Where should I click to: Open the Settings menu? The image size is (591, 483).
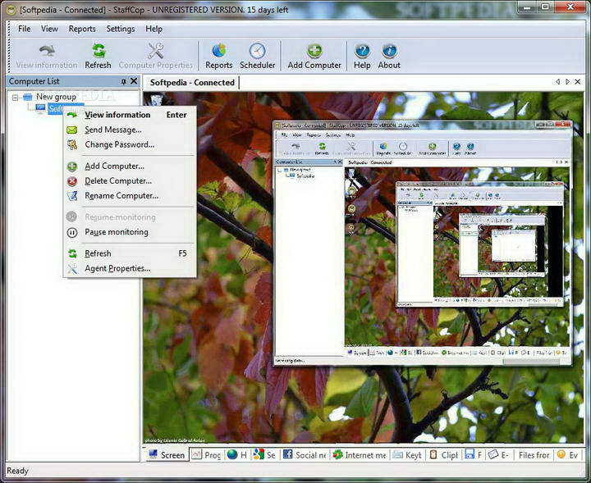point(120,29)
